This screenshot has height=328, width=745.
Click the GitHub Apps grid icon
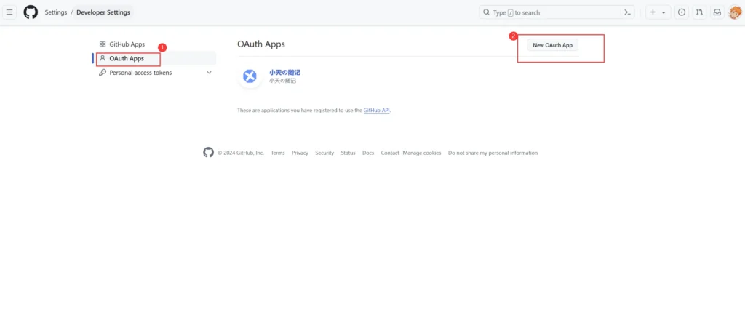coord(102,44)
